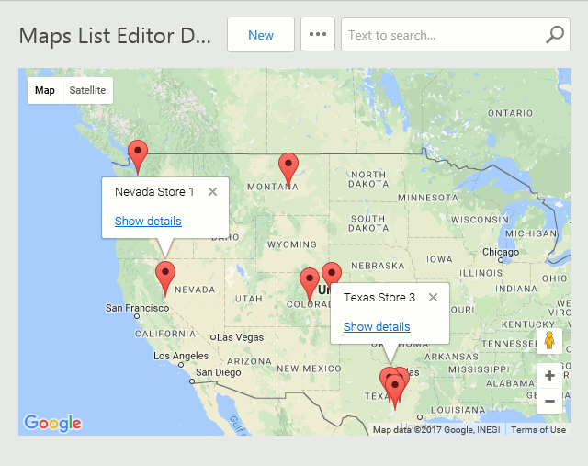
Task: Select the front Texas pin marker
Action: (x=395, y=391)
